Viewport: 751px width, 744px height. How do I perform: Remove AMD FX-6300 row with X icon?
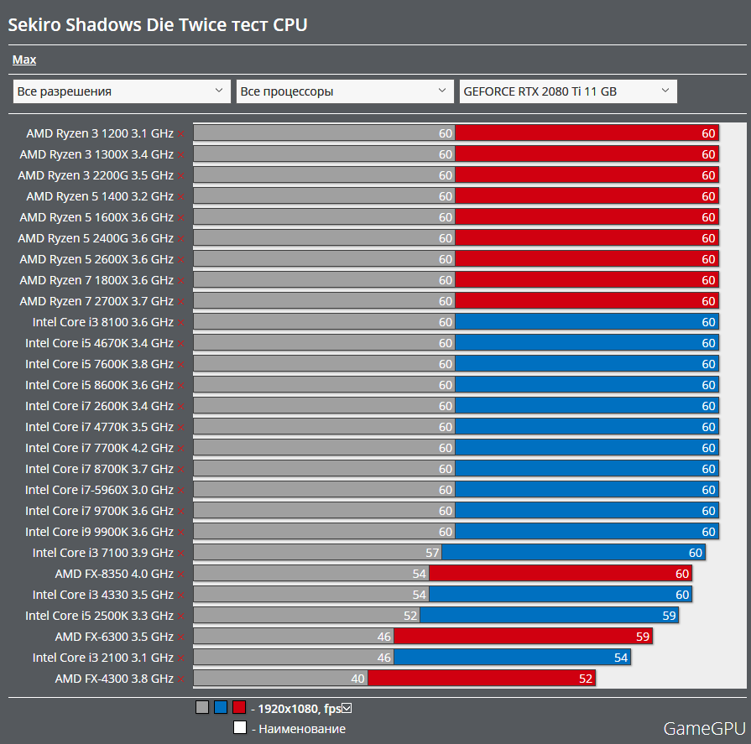[x=180, y=637]
